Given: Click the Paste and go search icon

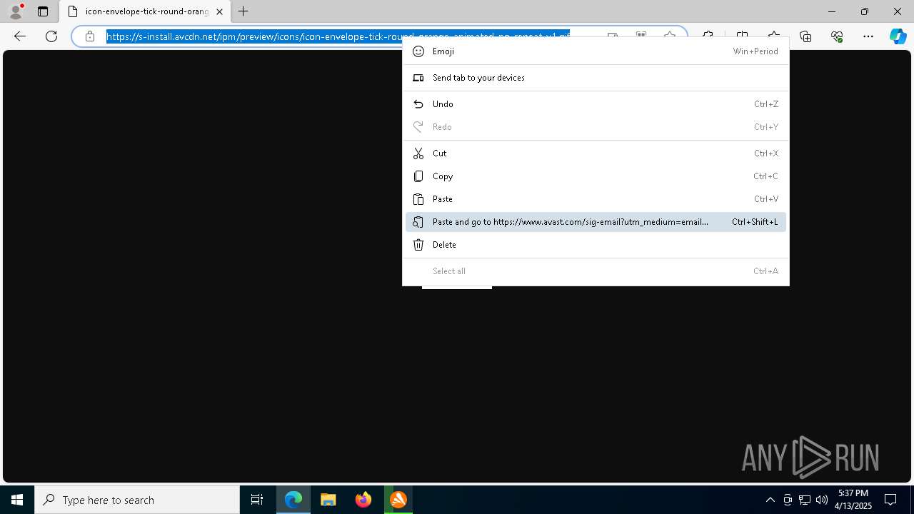Looking at the screenshot, I should [x=418, y=222].
